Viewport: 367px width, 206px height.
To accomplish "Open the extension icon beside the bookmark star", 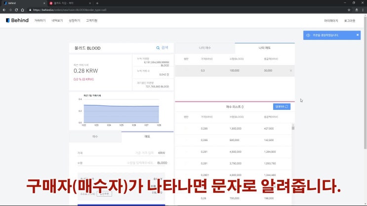I will coord(357,10).
